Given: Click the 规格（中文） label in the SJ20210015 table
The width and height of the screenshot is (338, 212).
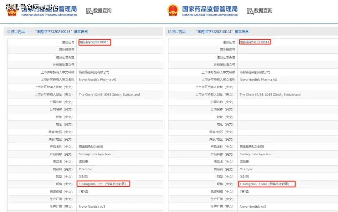Looking at the screenshot, I should point(64,184).
